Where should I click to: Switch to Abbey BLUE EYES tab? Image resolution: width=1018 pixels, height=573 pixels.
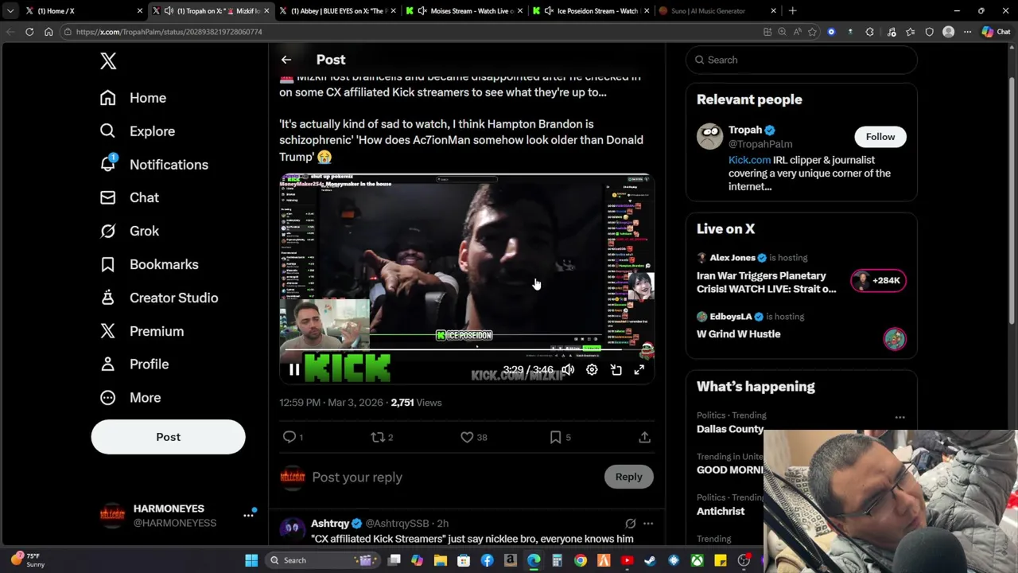tap(337, 11)
